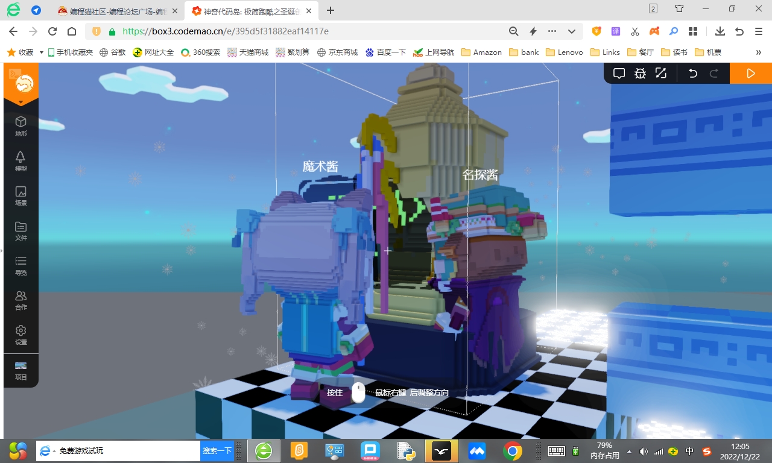Open the scissors screenshot tool
The width and height of the screenshot is (772, 463).
pos(635,31)
